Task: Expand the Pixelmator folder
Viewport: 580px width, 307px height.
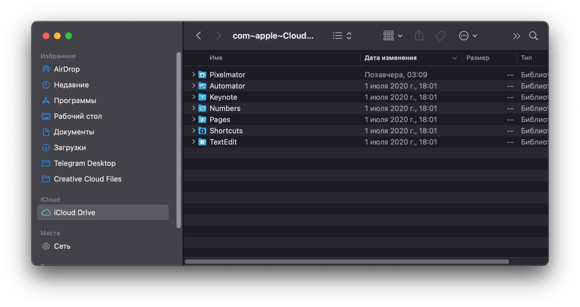Action: point(193,75)
